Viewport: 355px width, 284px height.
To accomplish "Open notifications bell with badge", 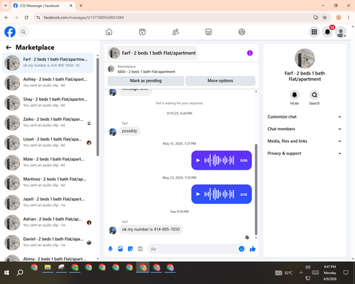I will click(x=327, y=32).
